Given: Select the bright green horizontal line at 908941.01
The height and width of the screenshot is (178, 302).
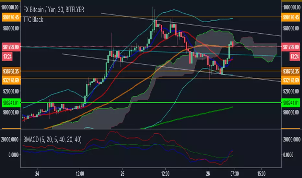Looking at the screenshot, I should tap(151, 103).
